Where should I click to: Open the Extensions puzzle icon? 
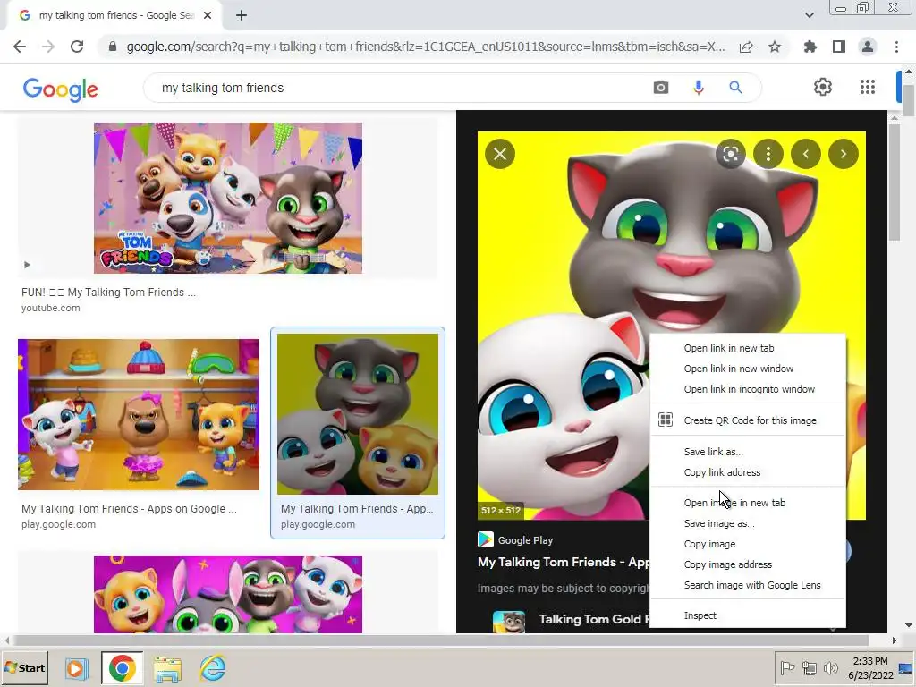[810, 47]
